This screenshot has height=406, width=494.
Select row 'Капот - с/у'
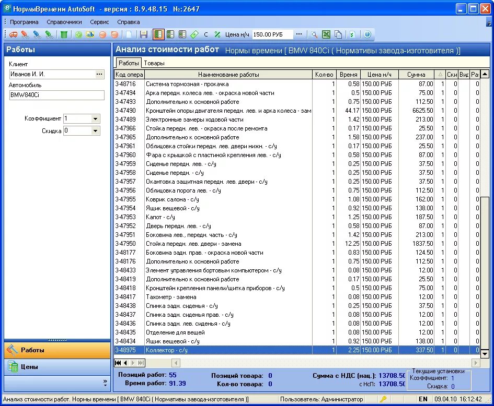pyautogui.click(x=297, y=217)
